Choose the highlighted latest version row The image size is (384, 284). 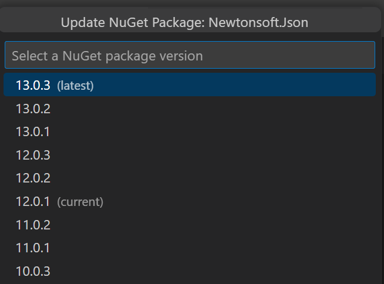(190, 85)
